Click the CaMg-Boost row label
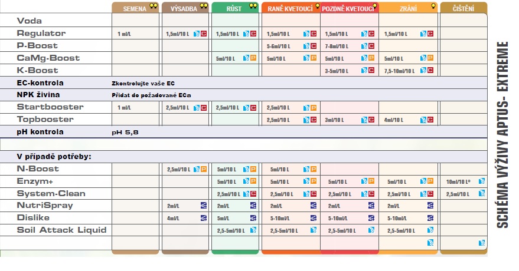The image size is (519, 271). click(48, 58)
